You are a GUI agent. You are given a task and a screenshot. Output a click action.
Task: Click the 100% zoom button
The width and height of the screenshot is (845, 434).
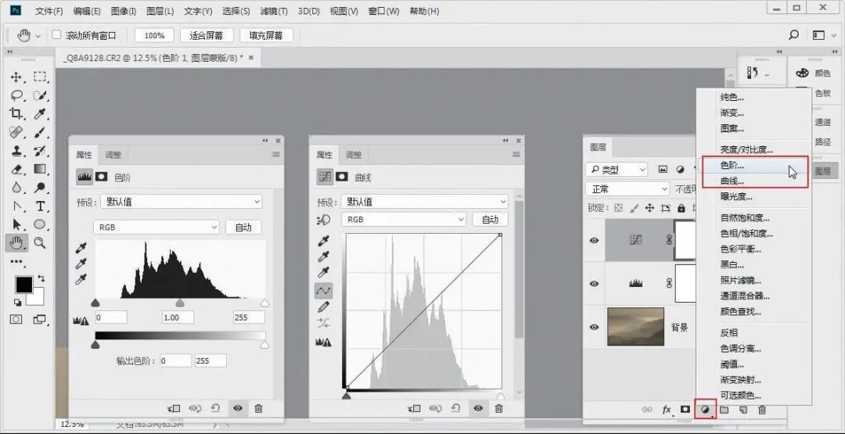point(154,35)
